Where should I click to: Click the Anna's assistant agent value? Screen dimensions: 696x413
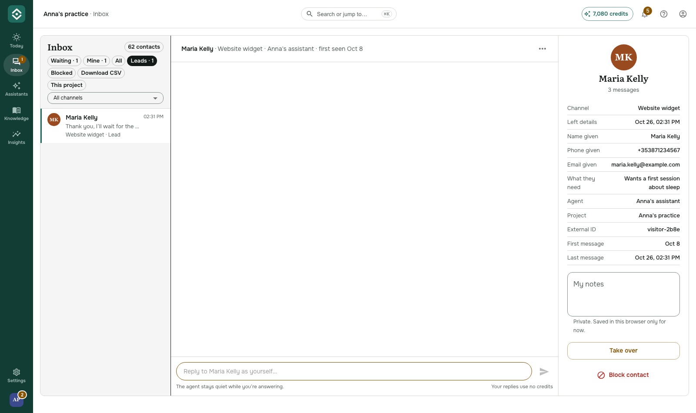pos(658,201)
